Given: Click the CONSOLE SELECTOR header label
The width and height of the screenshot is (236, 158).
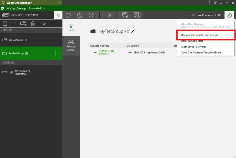Looking at the screenshot, I should (x=25, y=15).
